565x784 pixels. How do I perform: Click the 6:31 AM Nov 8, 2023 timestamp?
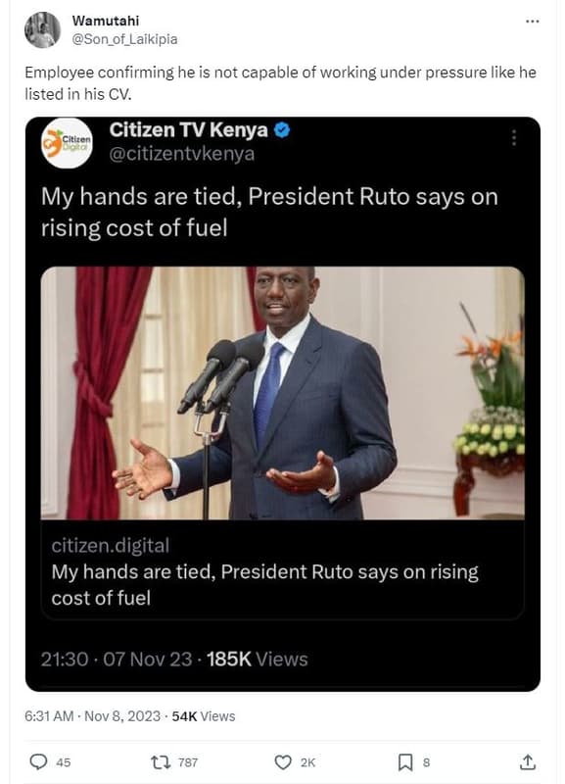(x=92, y=716)
